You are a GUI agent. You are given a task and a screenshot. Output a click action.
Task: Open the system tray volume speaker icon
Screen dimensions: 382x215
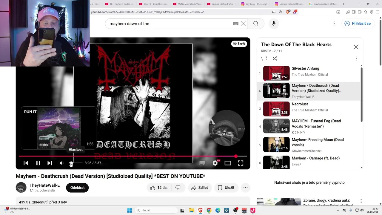(362, 210)
